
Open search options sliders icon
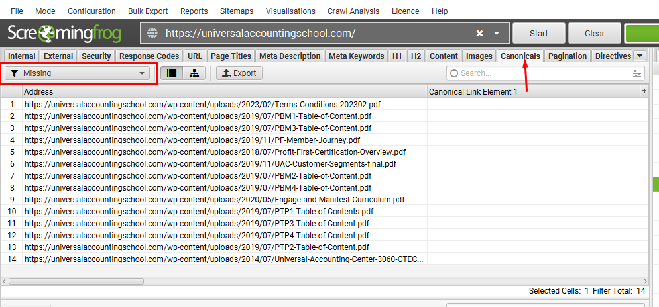pos(638,73)
